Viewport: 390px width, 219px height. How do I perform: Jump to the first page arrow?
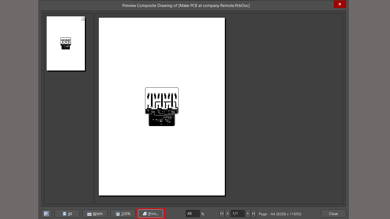pyautogui.click(x=222, y=214)
